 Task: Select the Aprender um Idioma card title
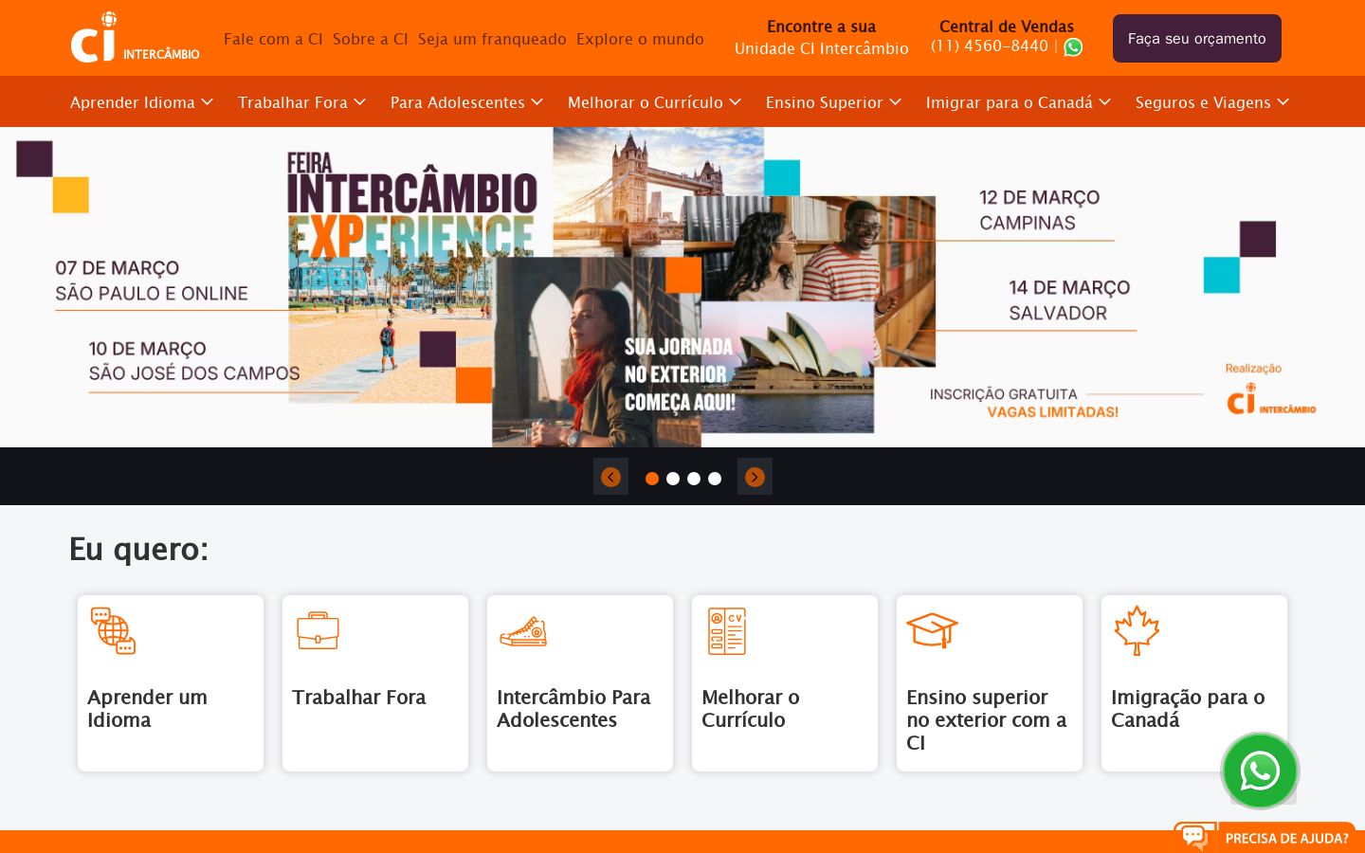[147, 709]
